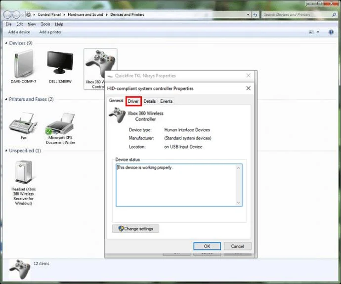Image resolution: width=341 pixels, height=284 pixels.
Task: Click the Cancel button in the dialog
Action: [238, 246]
